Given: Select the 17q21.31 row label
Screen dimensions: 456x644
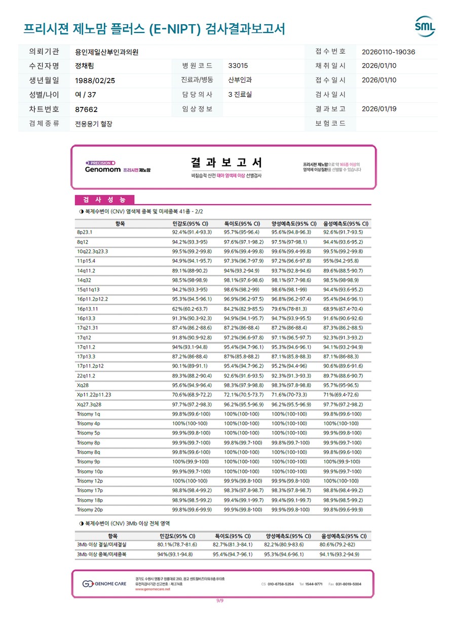Looking at the screenshot, I should coord(87,328).
